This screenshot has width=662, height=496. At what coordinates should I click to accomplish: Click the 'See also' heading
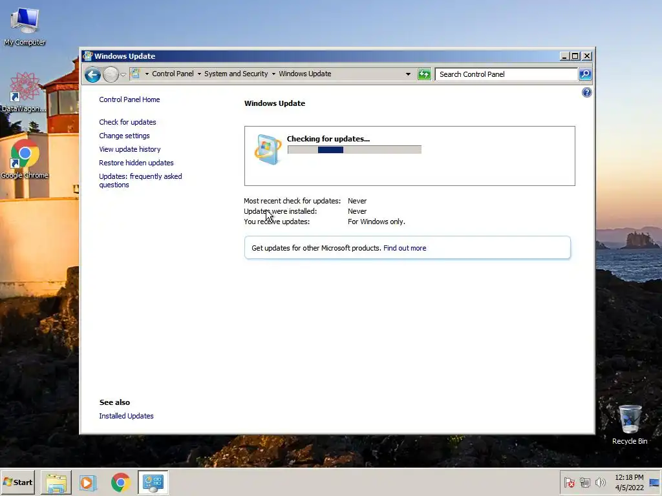pos(114,402)
